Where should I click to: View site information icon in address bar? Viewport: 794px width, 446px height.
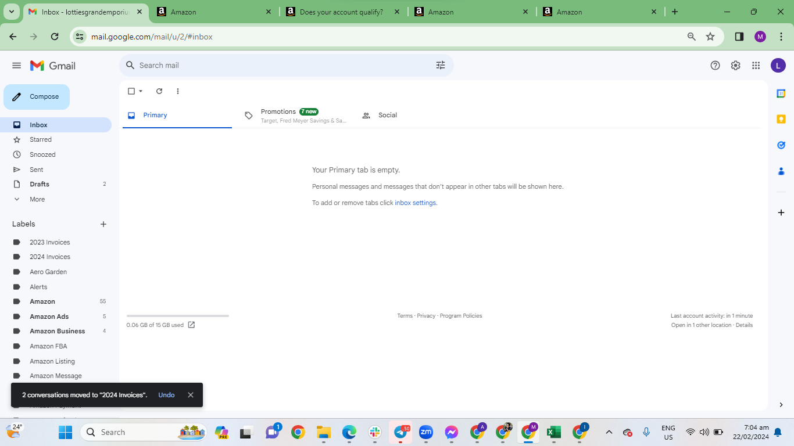click(x=80, y=37)
